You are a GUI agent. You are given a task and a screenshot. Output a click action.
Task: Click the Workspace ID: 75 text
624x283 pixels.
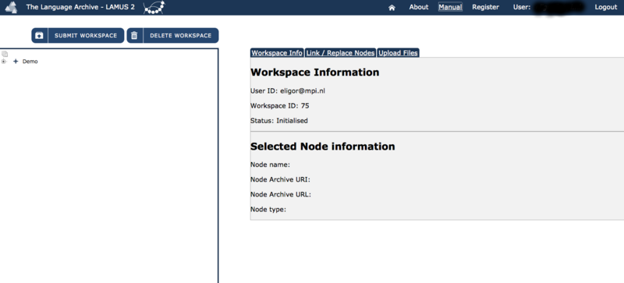(x=280, y=106)
